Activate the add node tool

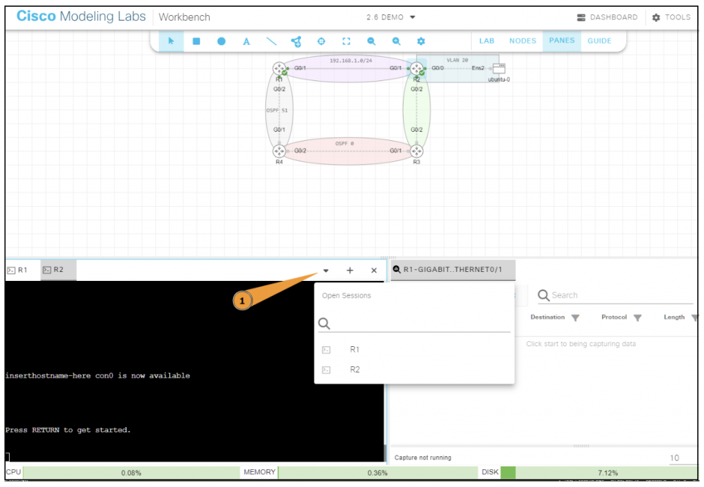(x=296, y=41)
